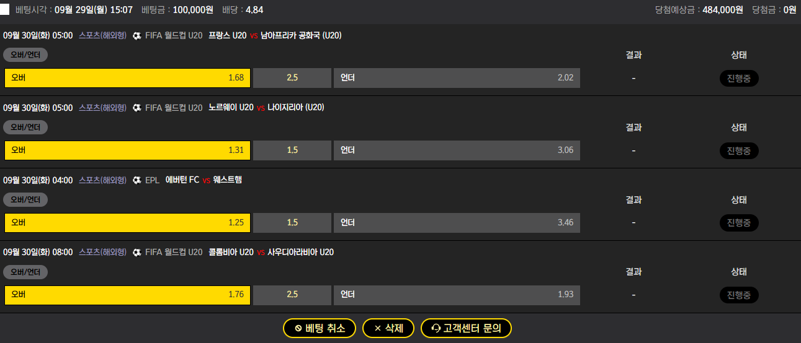Select 언더 1.93 for 콜롬비아 U20 match

[x=457, y=295]
